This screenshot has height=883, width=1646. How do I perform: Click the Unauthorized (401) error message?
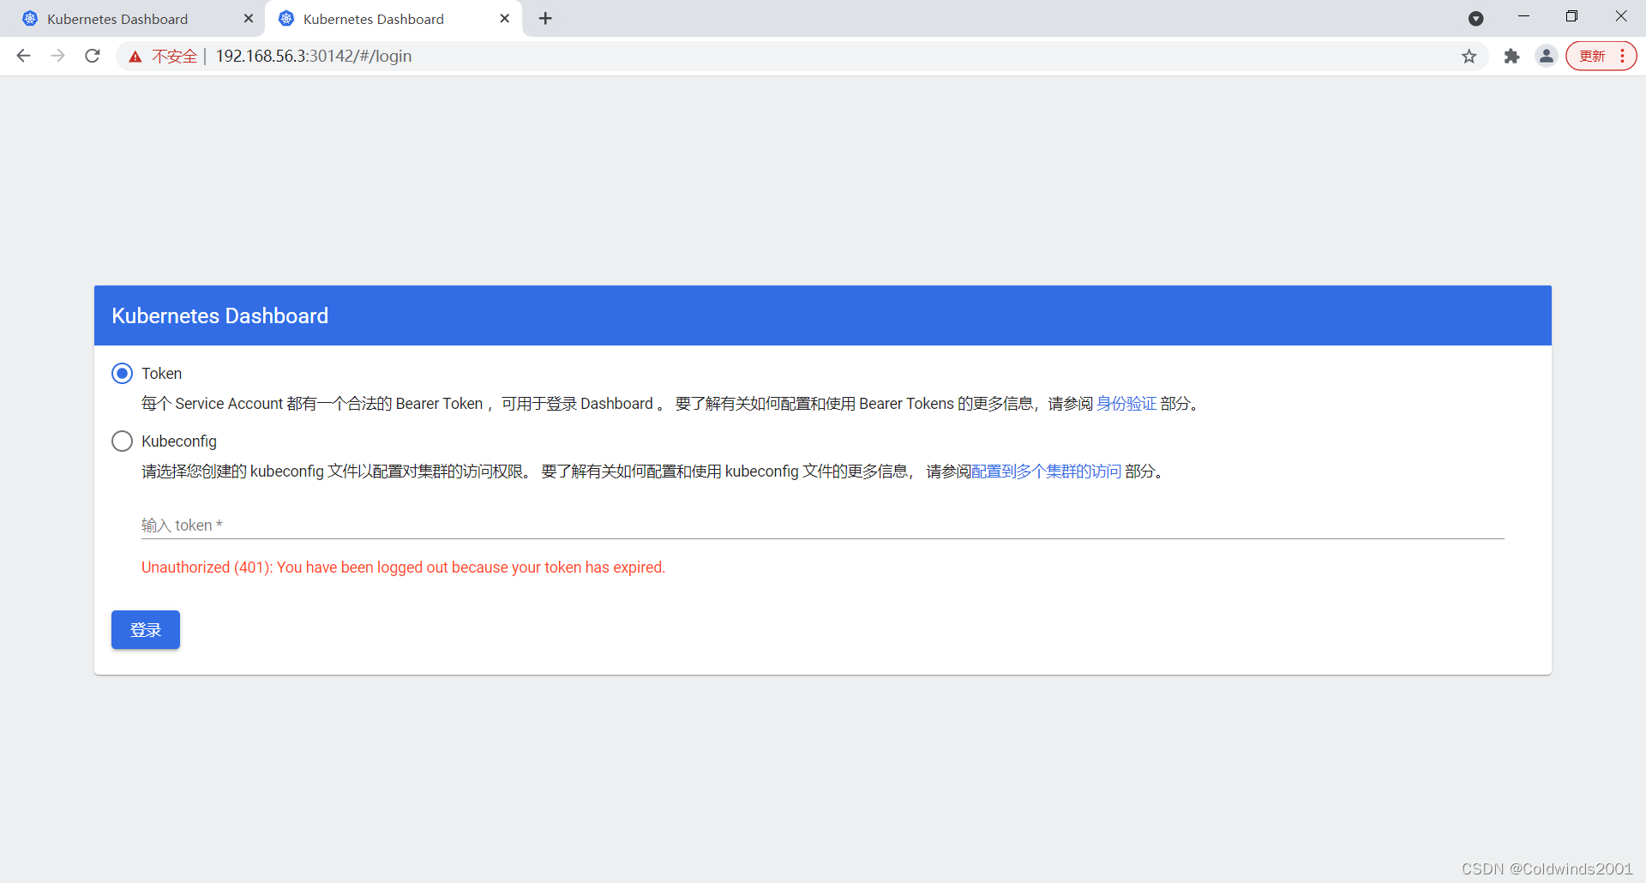(403, 568)
